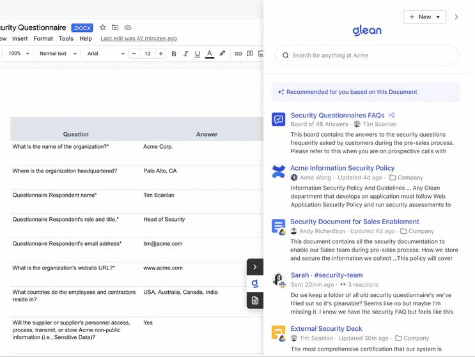
Task: Click the add comment icon
Action: click(250, 54)
